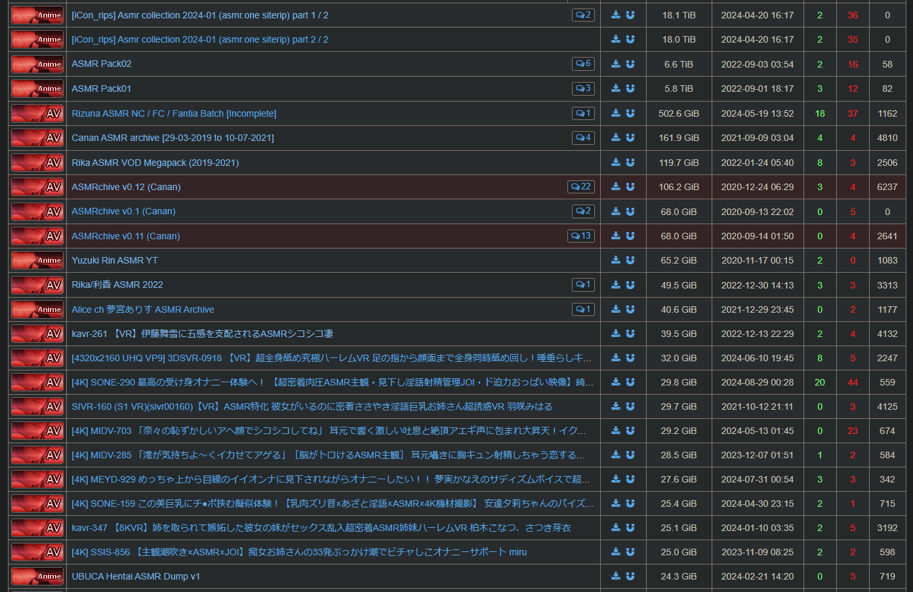Click date 2024-08-29 00:28
Screen dimensions: 913x592
tap(758, 382)
